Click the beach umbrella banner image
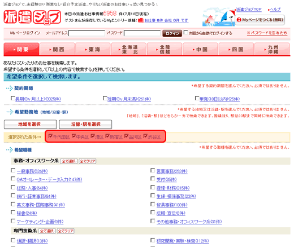This screenshot has width=294, height=247. tap(218, 17)
